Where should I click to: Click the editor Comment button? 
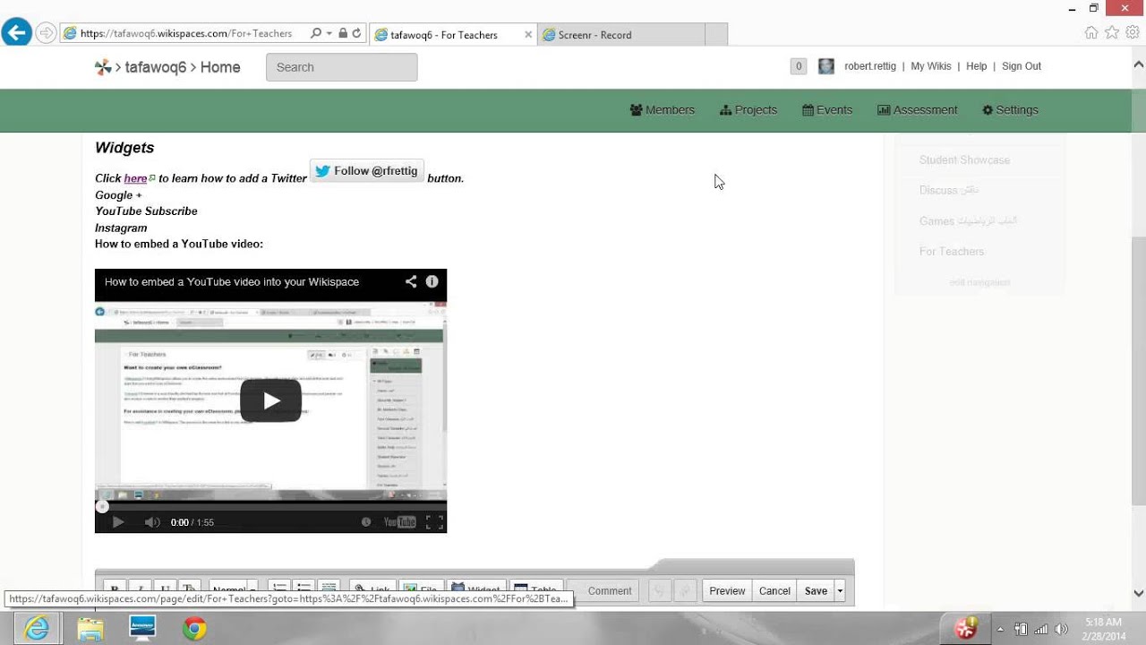609,590
